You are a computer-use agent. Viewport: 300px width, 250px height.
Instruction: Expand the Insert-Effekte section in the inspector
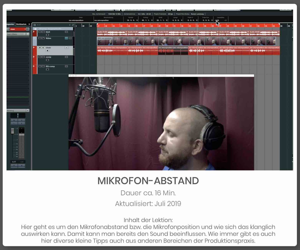tap(18, 34)
